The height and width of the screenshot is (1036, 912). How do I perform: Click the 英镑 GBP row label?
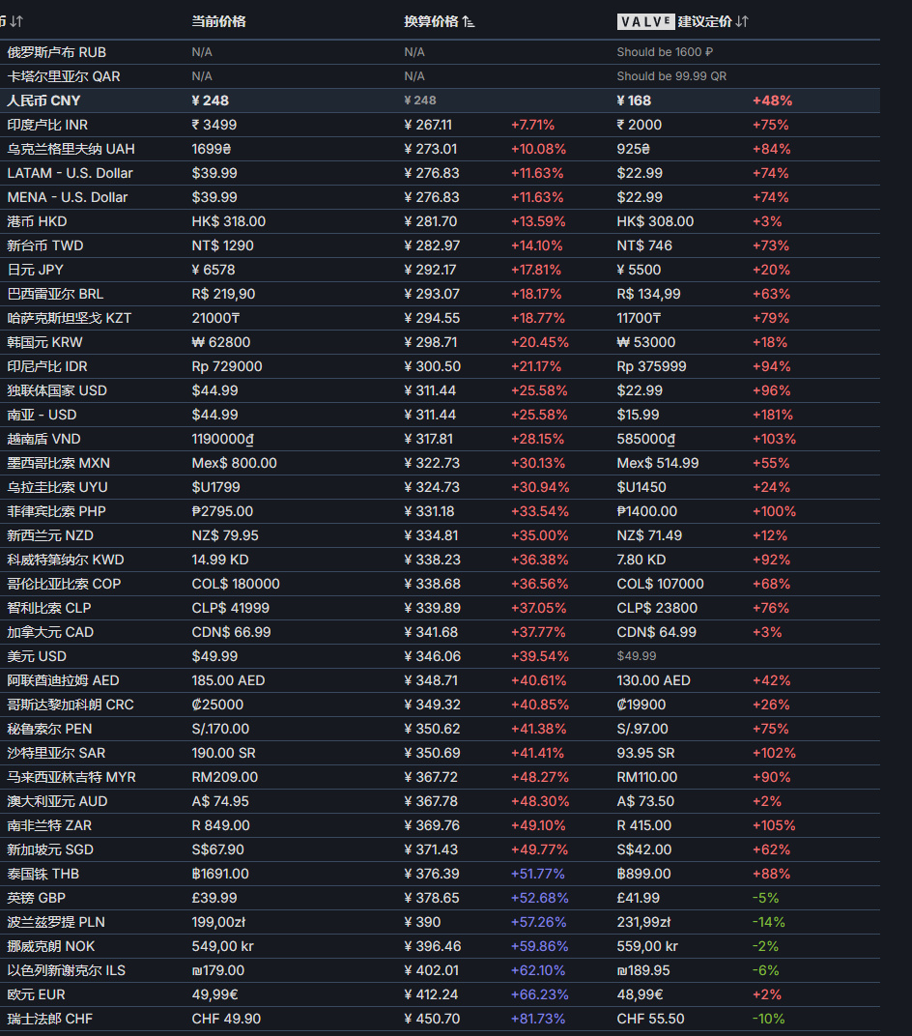pos(36,898)
